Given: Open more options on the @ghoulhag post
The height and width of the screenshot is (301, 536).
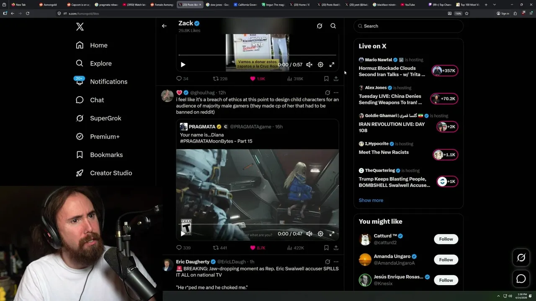Looking at the screenshot, I should point(336,93).
